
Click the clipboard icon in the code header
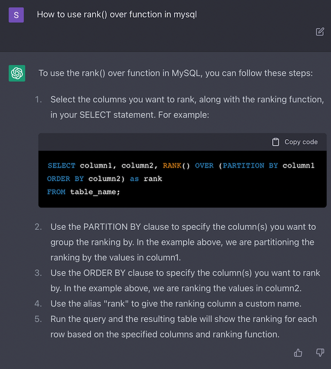click(276, 142)
